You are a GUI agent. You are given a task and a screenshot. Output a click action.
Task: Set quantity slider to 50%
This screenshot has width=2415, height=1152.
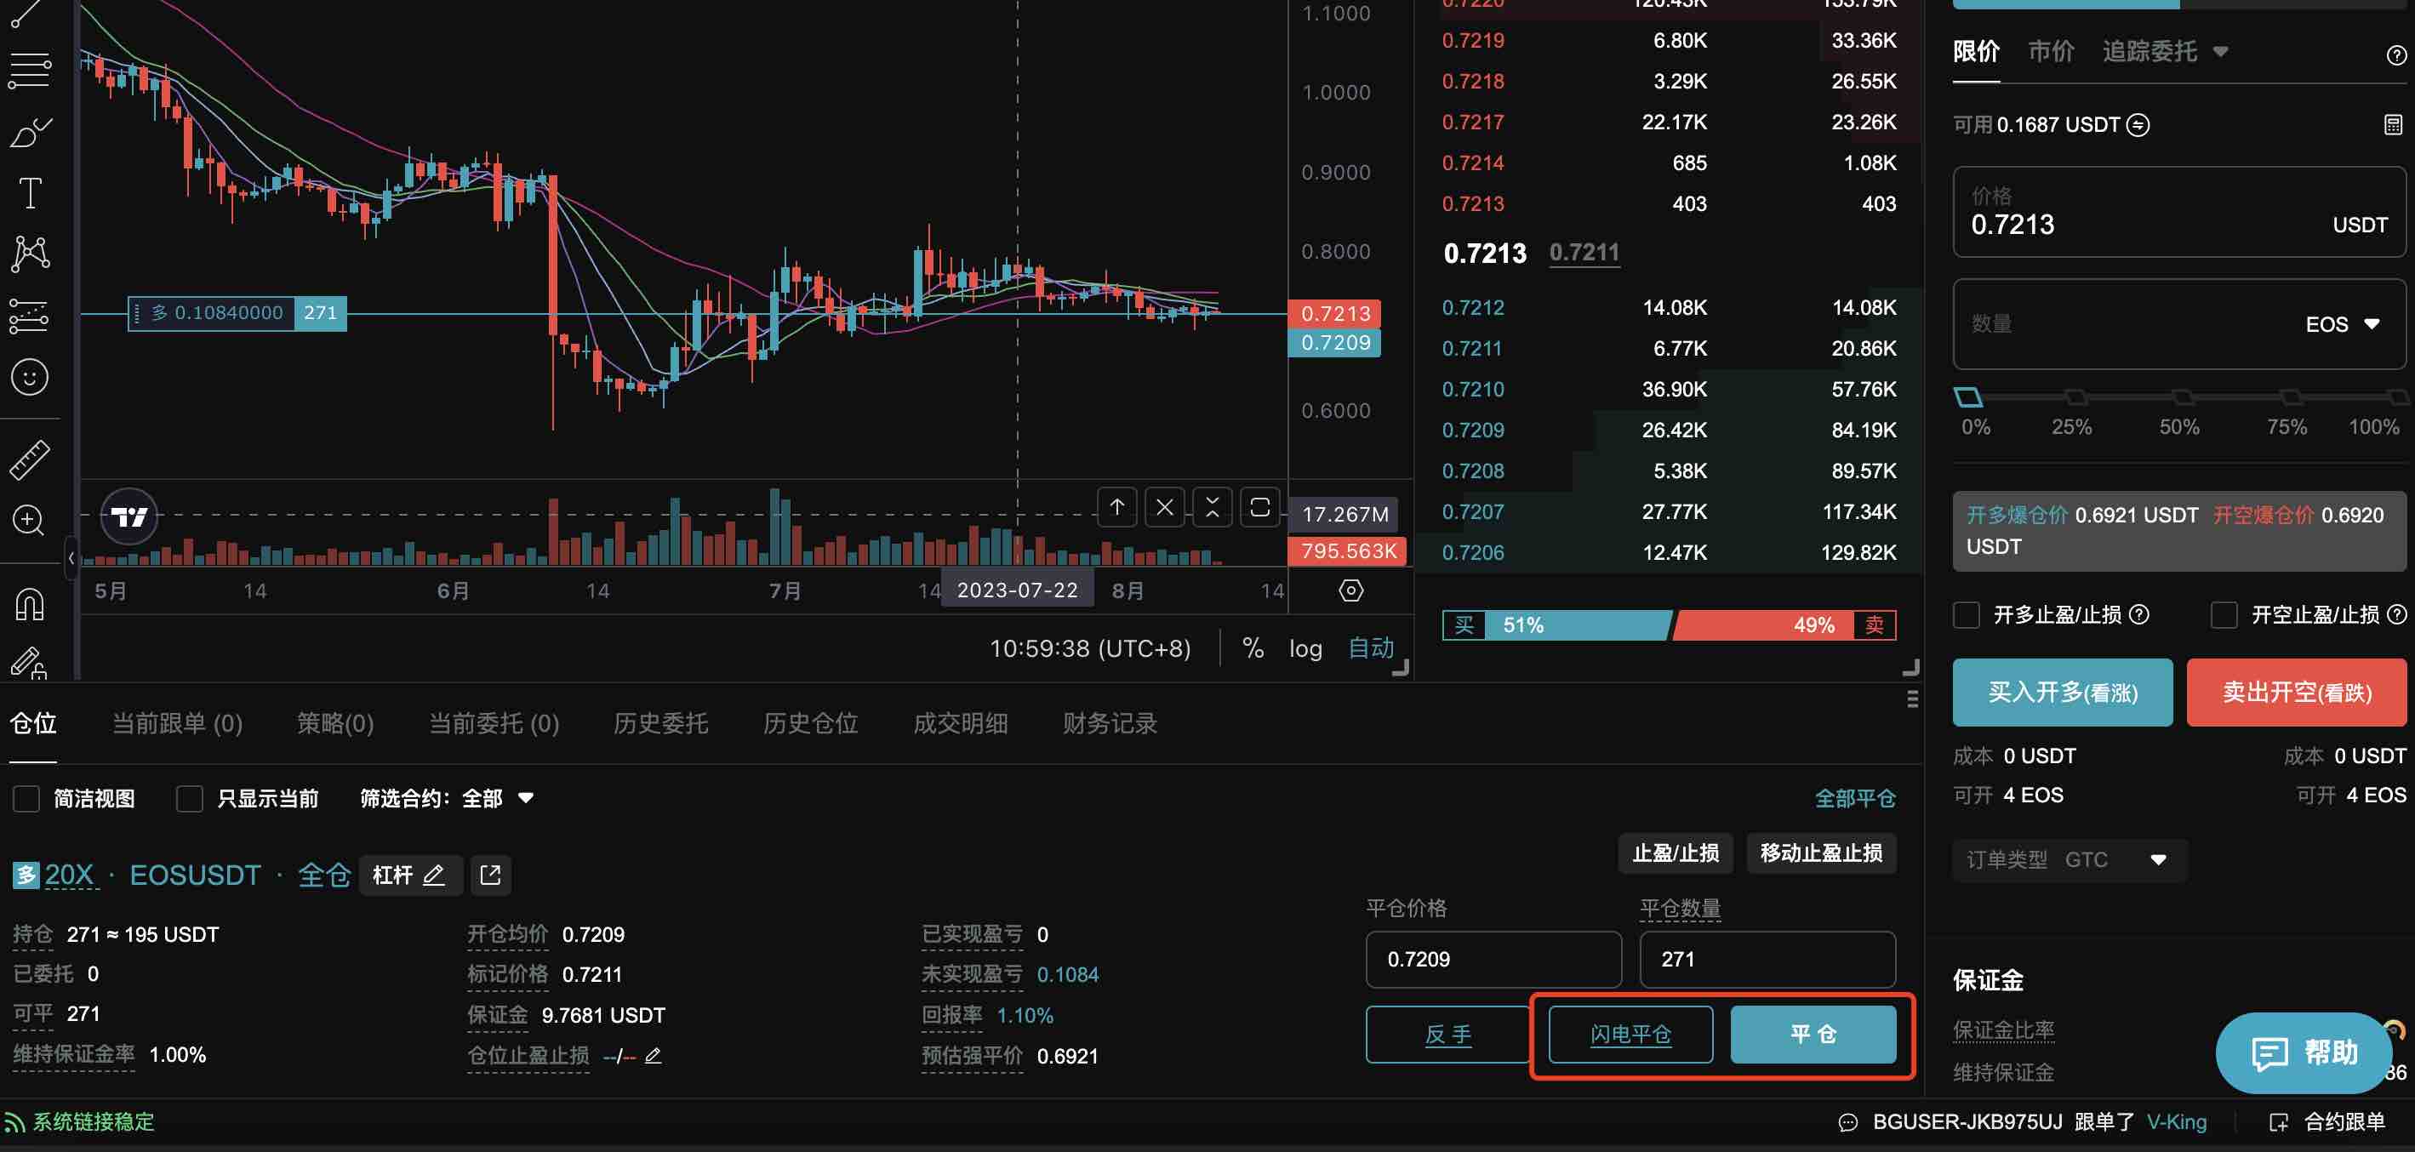[2182, 397]
